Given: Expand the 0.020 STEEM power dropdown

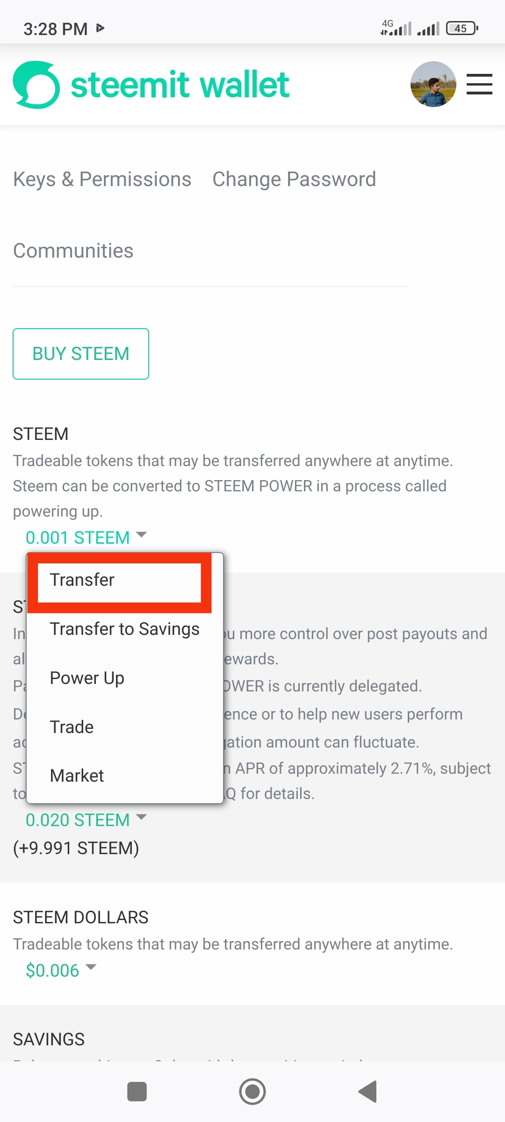Looking at the screenshot, I should point(86,820).
